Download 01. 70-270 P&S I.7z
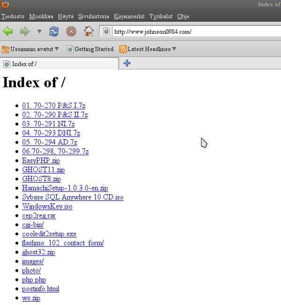Viewport: 281px width, 305px height. [53, 106]
